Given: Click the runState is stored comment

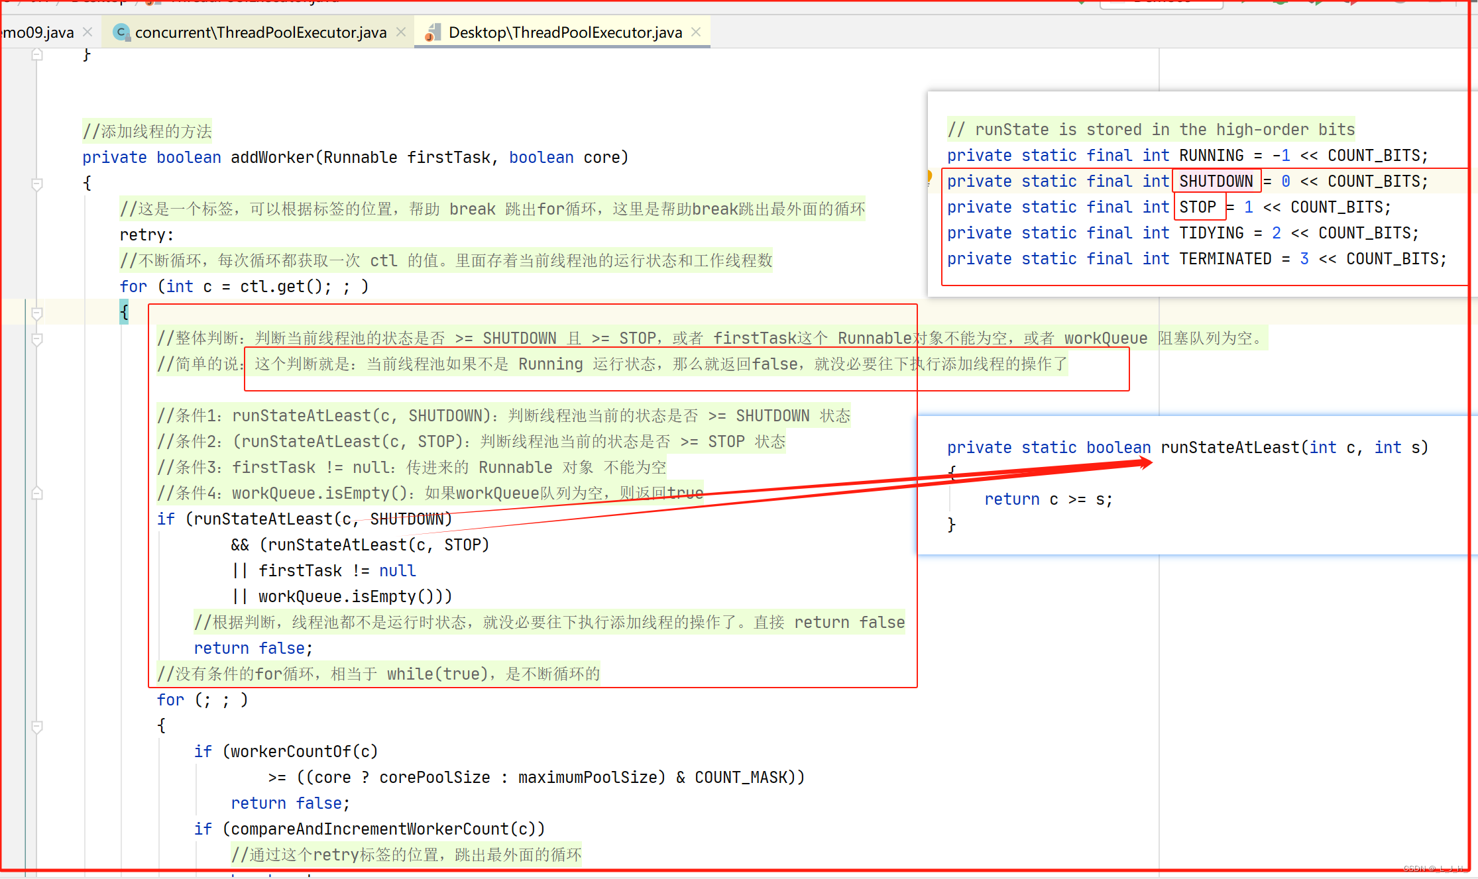Looking at the screenshot, I should coord(1151,130).
